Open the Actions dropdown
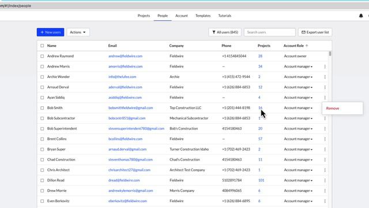Screen dimensions: 369x208 [78, 32]
